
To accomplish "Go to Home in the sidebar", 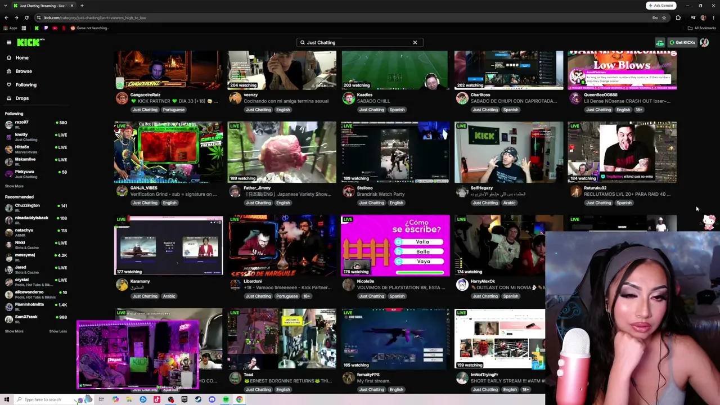I will click(22, 58).
